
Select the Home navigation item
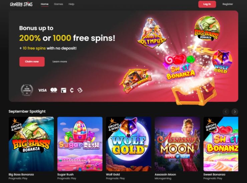point(45,4)
